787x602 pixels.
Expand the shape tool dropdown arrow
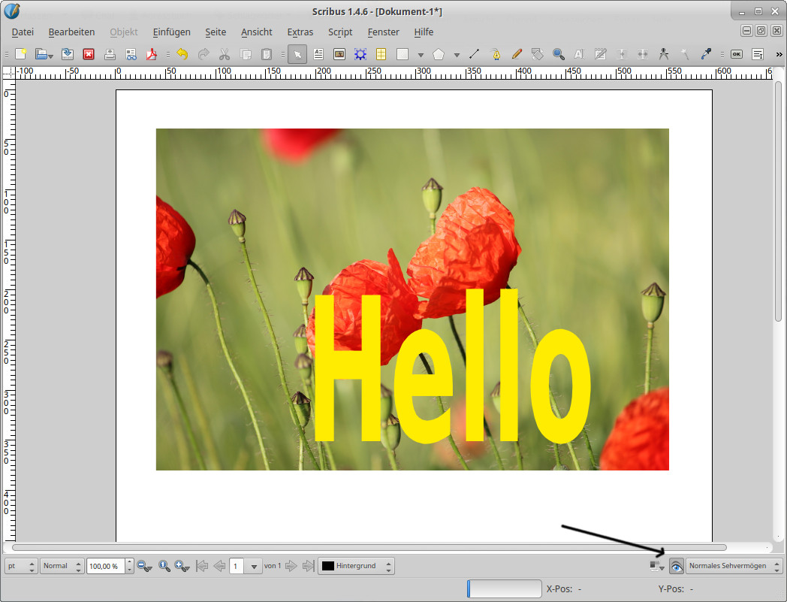point(421,55)
